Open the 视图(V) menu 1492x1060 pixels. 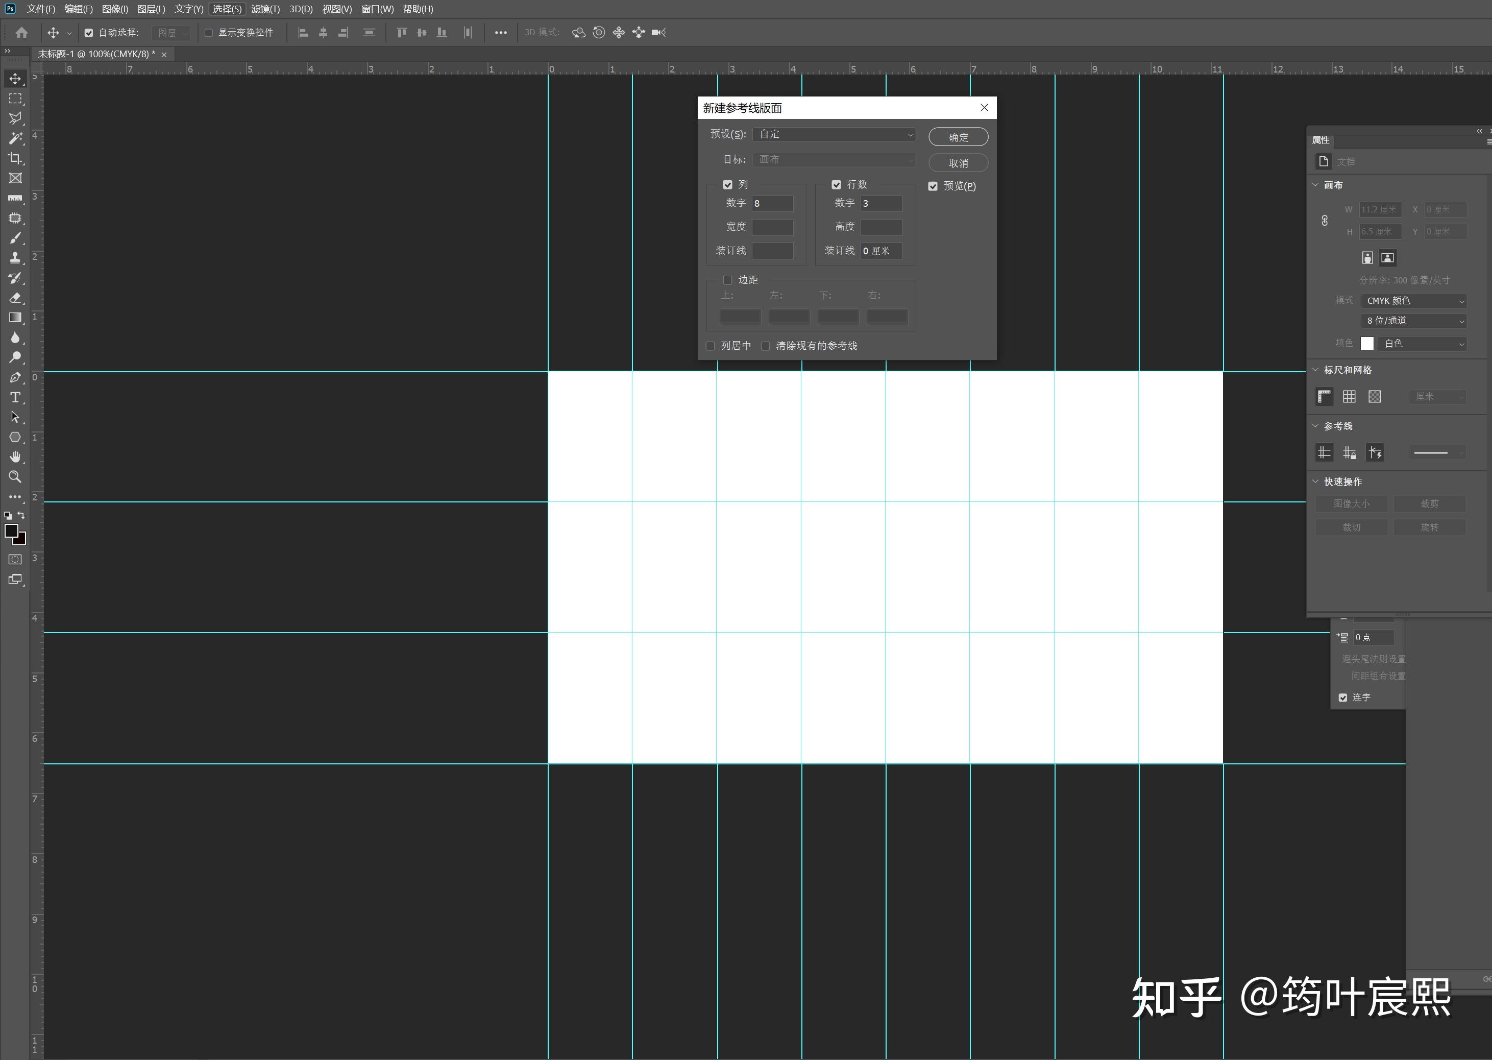coord(336,9)
